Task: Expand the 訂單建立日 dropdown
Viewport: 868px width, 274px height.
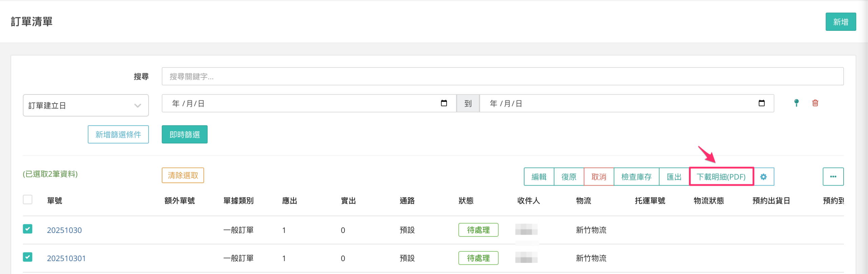Action: pos(85,105)
